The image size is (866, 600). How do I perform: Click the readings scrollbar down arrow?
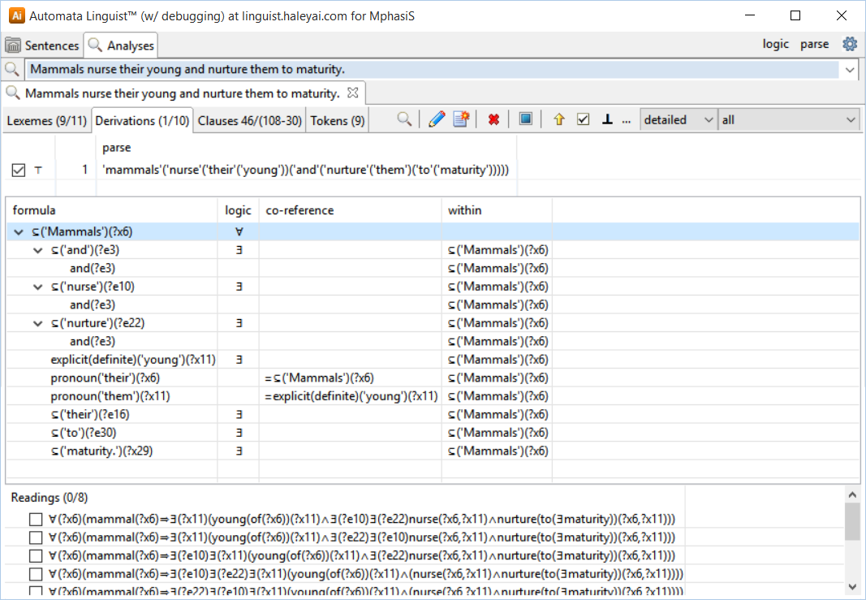[x=852, y=586]
